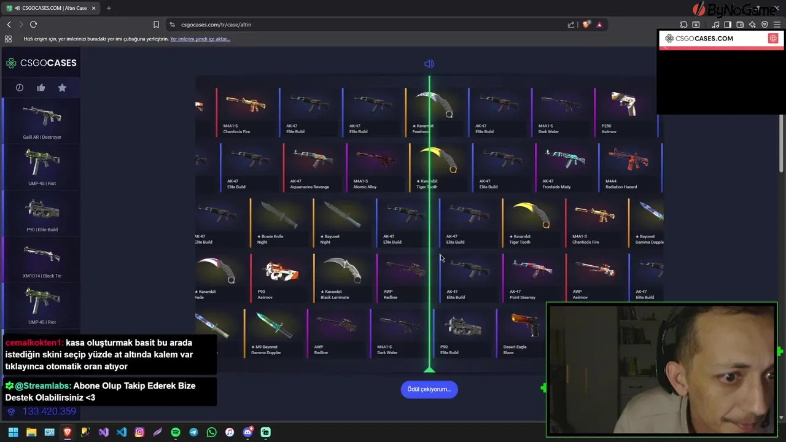
Task: Mute the case opening sound speaker icon
Action: click(x=429, y=64)
